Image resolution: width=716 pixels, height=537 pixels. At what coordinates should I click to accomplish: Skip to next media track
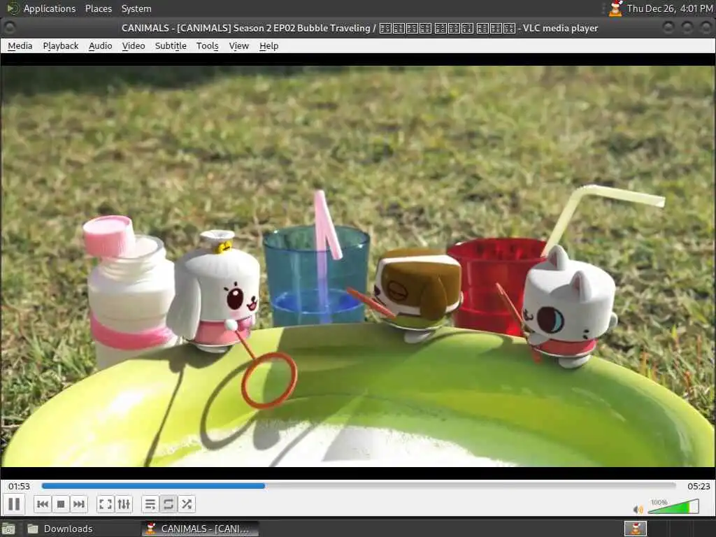[x=78, y=504]
